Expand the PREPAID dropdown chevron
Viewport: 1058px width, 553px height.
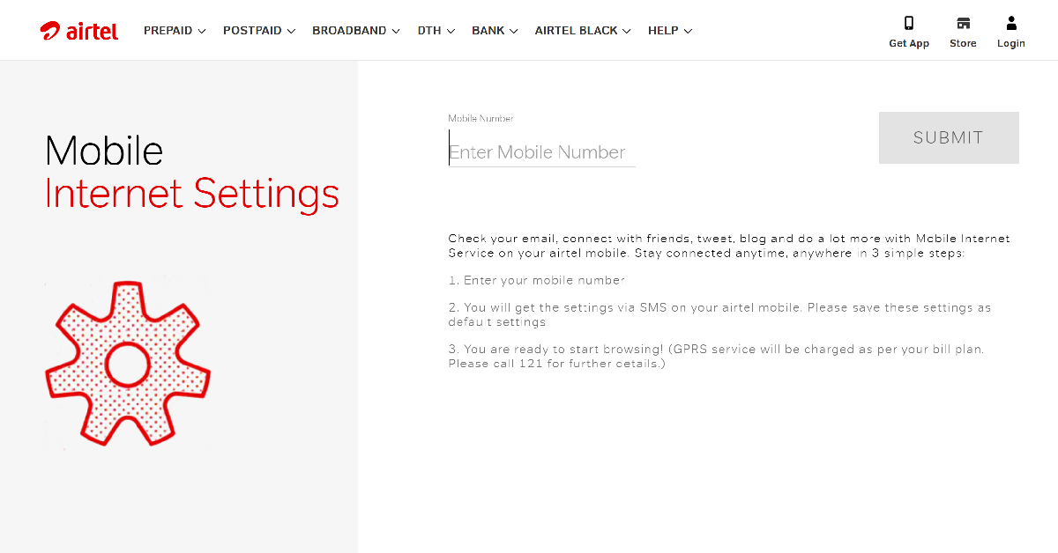(202, 31)
